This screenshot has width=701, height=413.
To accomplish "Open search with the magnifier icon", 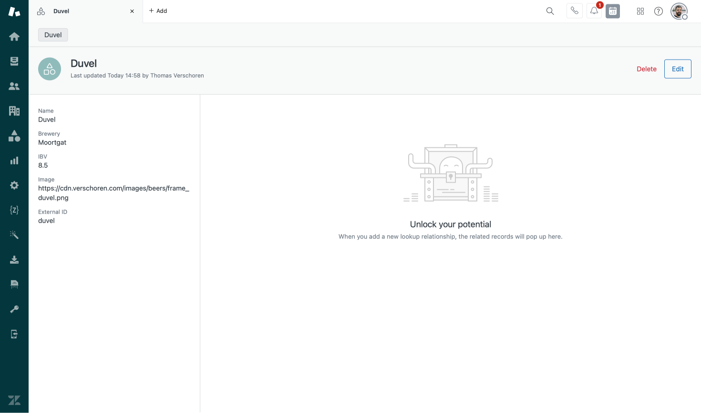I will [550, 11].
